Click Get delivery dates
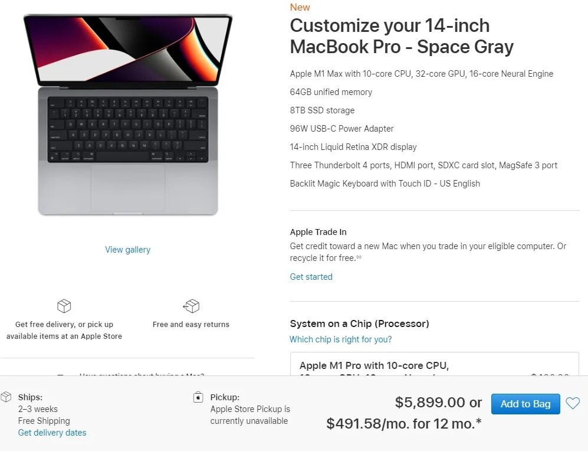This screenshot has height=451, width=588. (52, 432)
